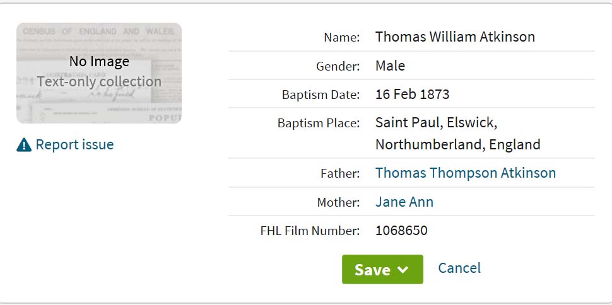Image resolution: width=612 pixels, height=305 pixels.
Task: Click the warning triangle icon beside Report issue
Action: (x=24, y=145)
